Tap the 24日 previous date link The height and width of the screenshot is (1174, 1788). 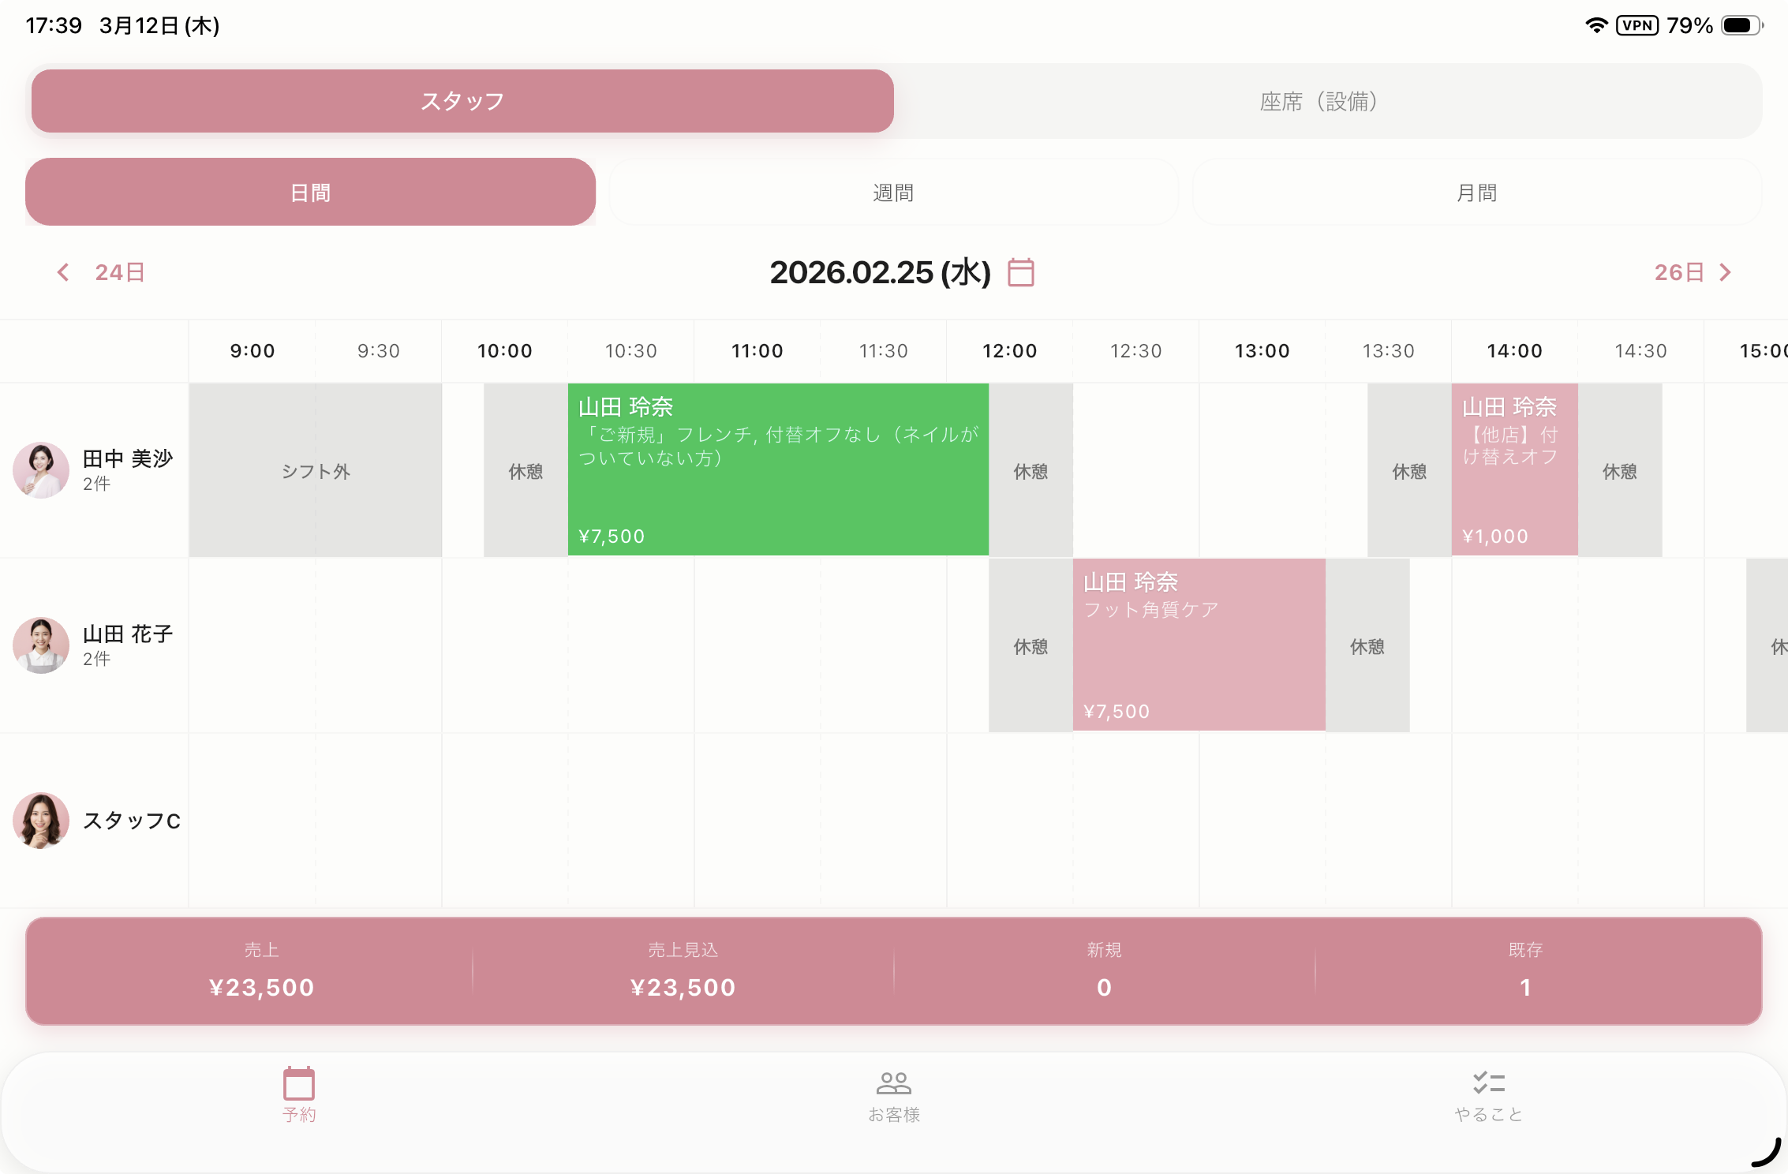click(x=120, y=272)
